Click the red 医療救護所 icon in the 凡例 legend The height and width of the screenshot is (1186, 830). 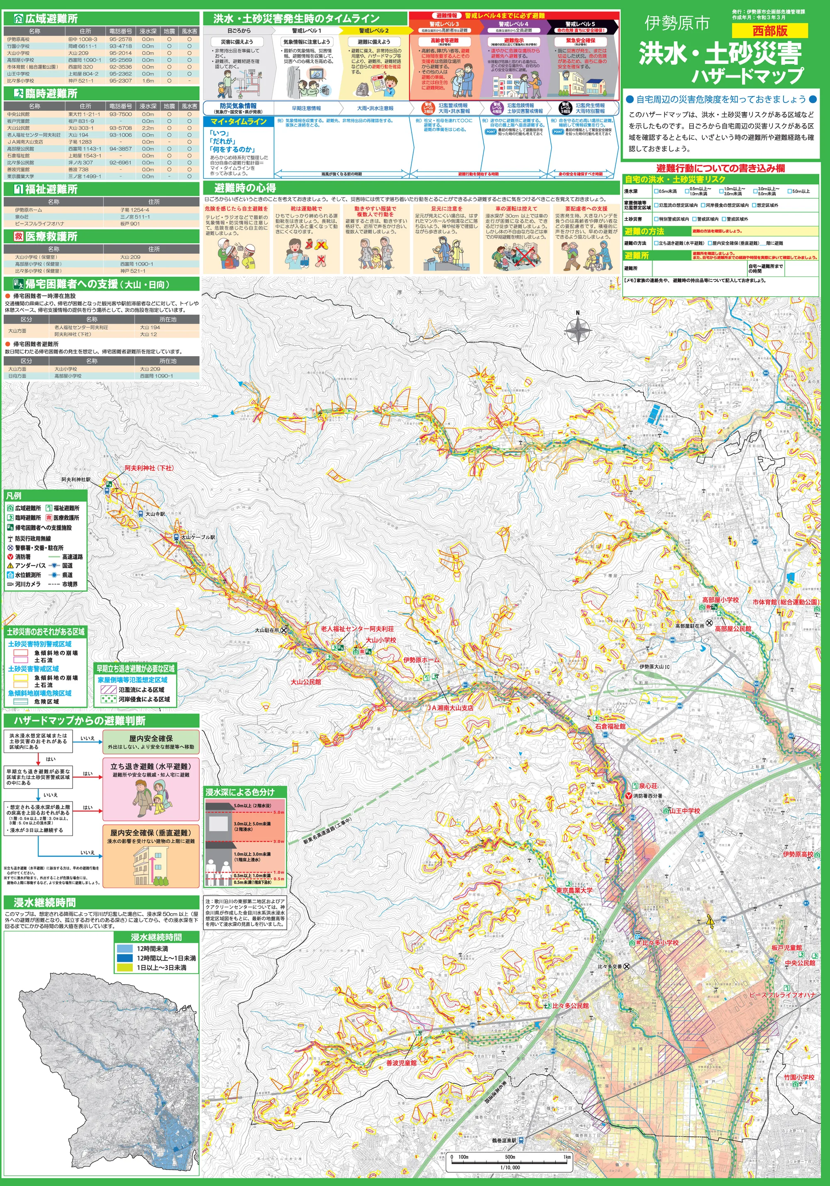(x=49, y=518)
